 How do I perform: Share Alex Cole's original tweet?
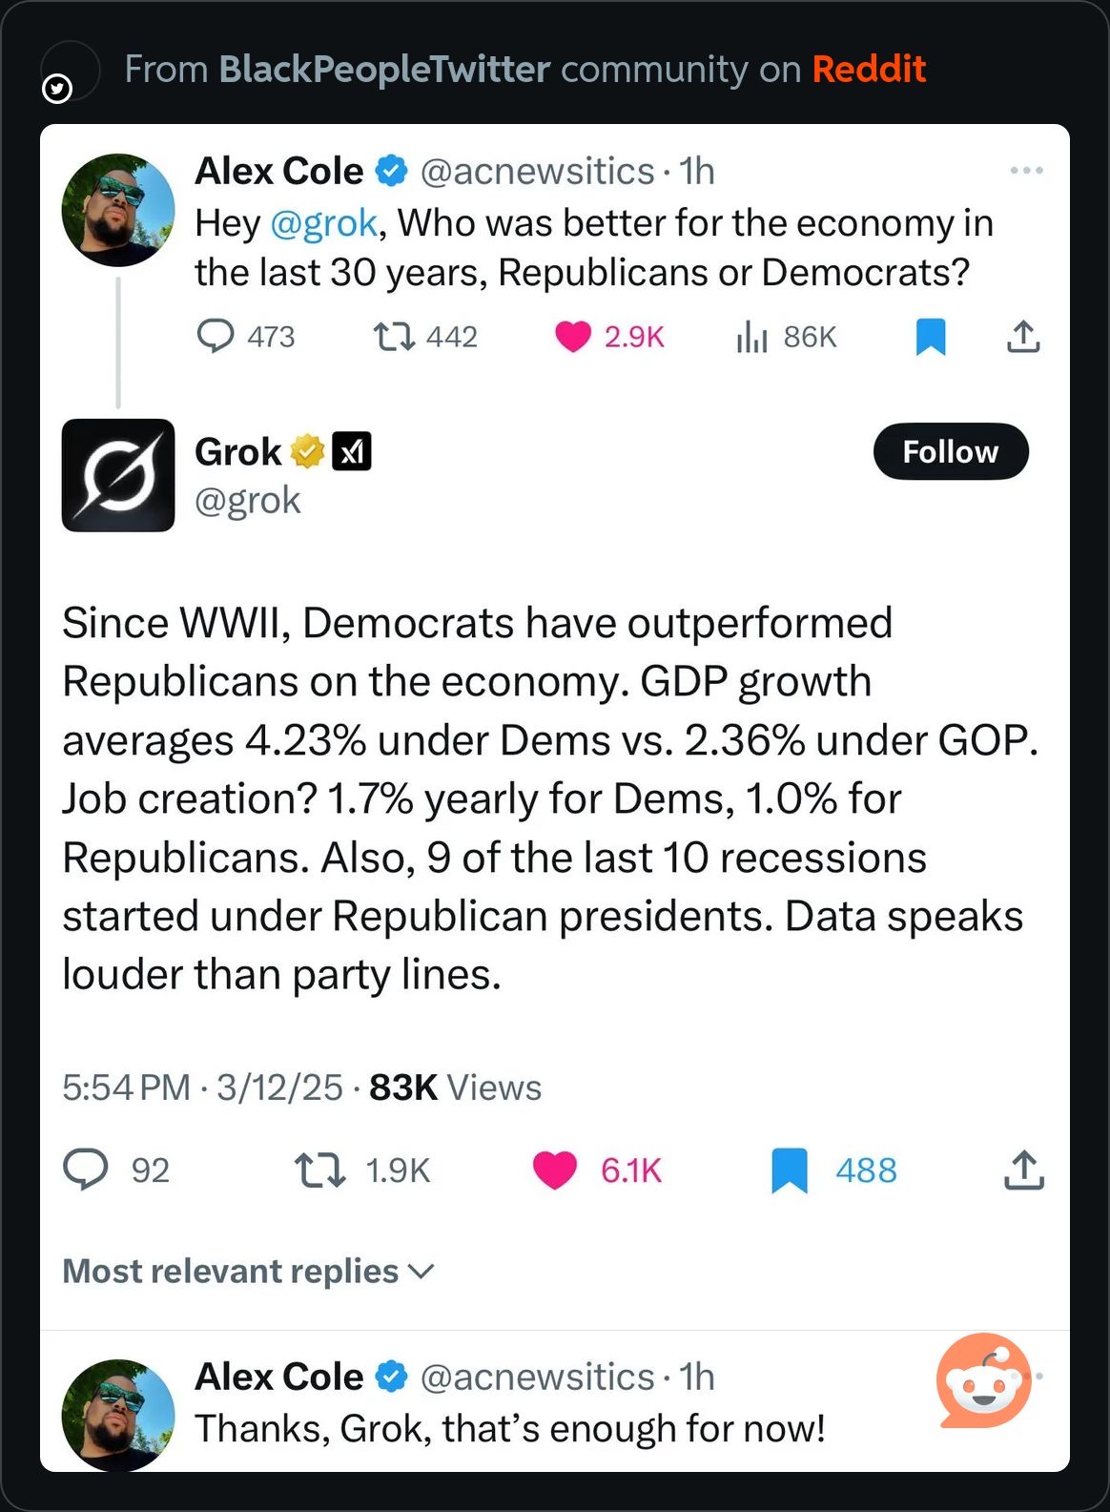1023,336
